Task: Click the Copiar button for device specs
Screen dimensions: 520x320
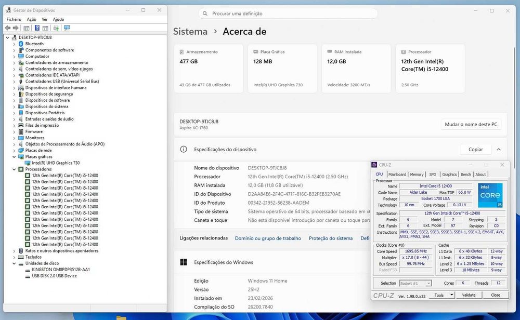Action: tap(476, 150)
